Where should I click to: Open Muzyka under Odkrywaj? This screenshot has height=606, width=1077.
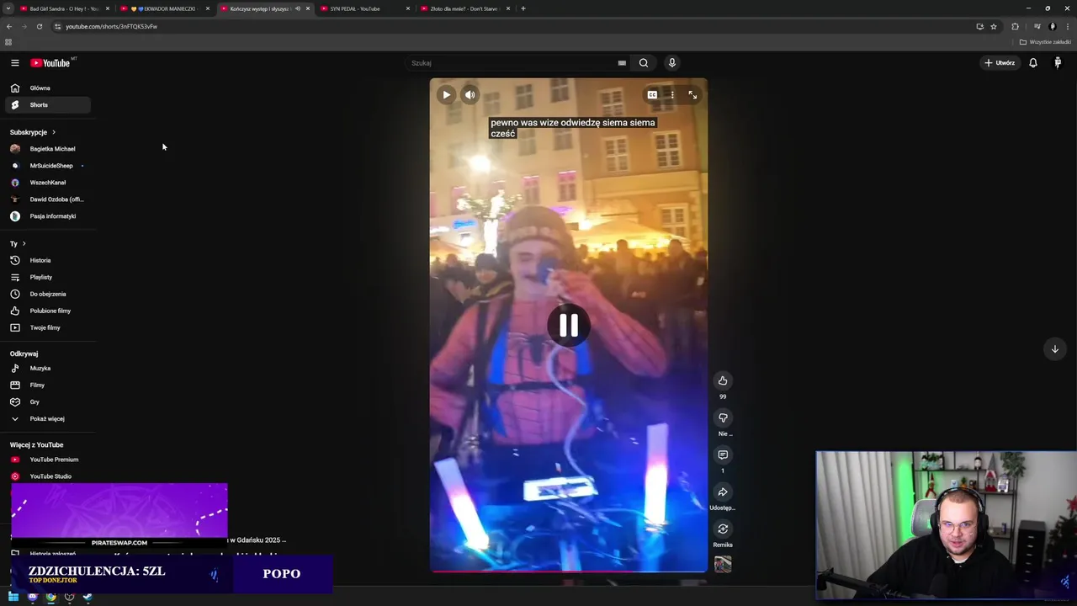click(x=47, y=369)
